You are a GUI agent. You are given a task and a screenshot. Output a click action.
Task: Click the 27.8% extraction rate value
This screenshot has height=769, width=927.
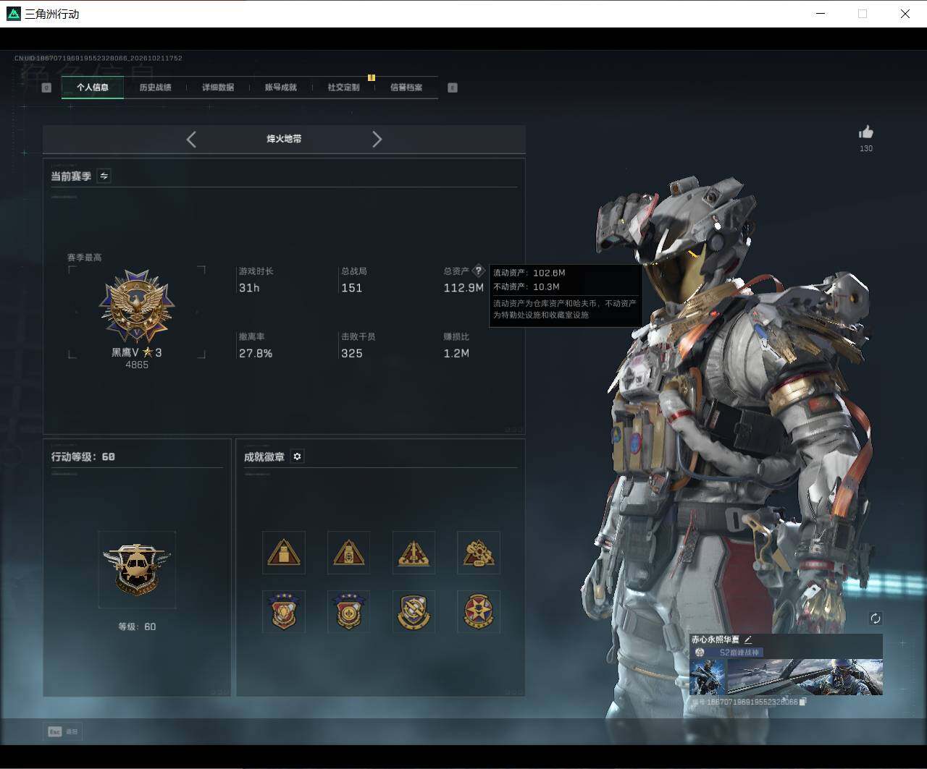[256, 354]
